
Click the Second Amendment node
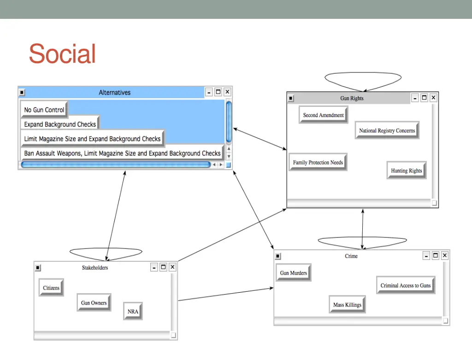point(324,115)
